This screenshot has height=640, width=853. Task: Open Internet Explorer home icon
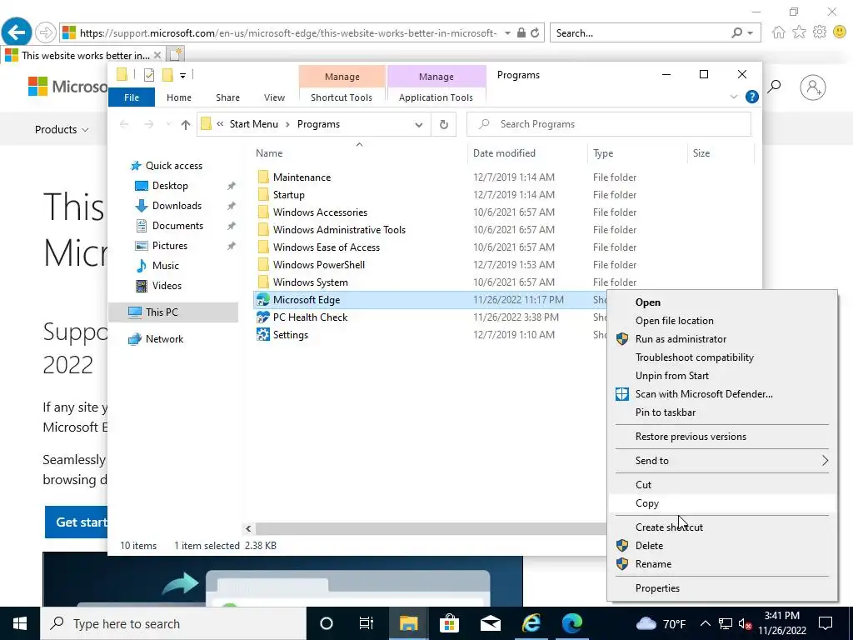779,32
